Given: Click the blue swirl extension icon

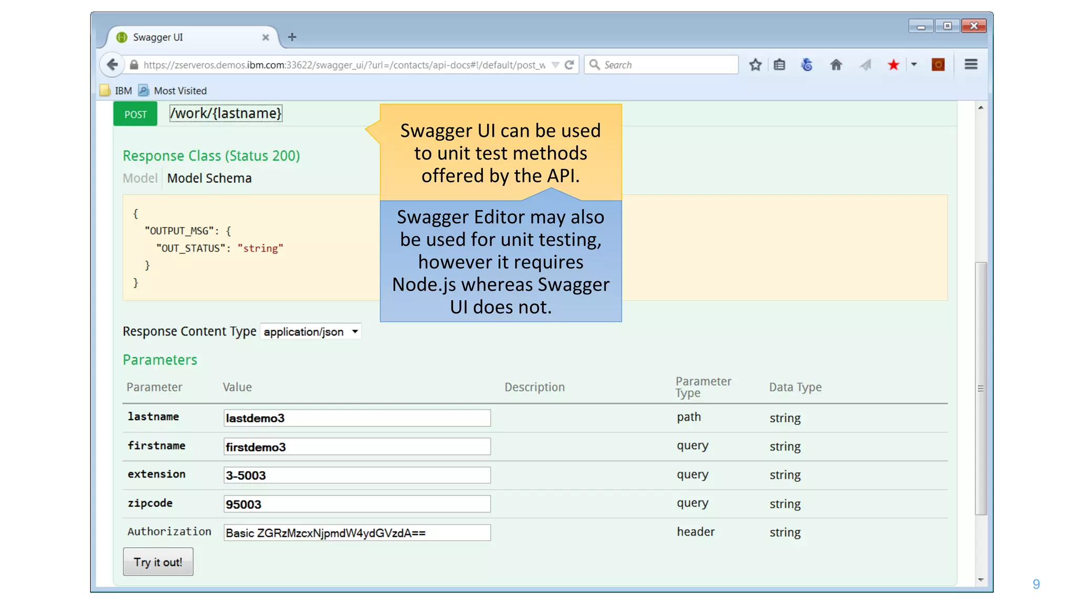Looking at the screenshot, I should [807, 65].
